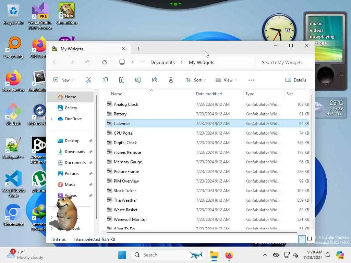
Task: Click the This PC monitor icon in address bar
Action: pyautogui.click(x=122, y=62)
